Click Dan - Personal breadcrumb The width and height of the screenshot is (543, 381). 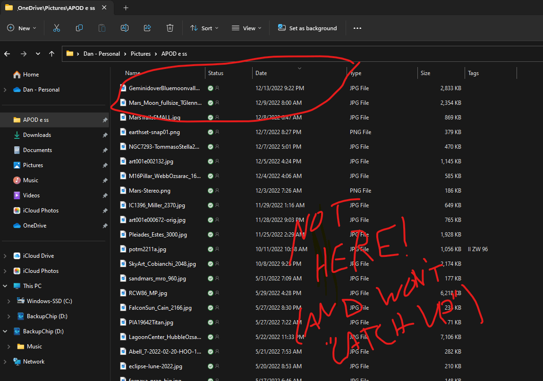click(102, 54)
